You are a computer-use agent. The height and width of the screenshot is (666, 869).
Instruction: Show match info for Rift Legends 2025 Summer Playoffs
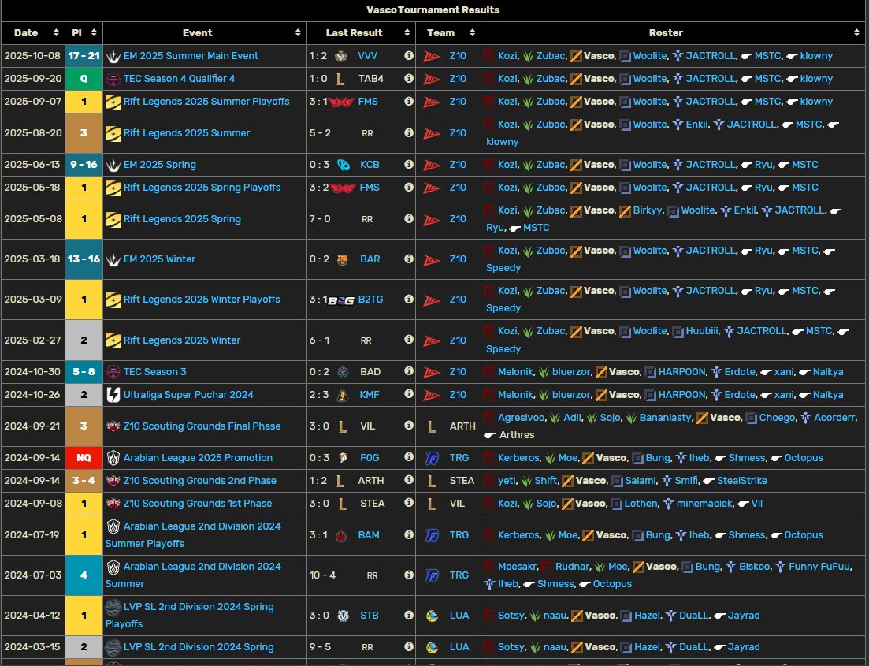click(x=408, y=101)
